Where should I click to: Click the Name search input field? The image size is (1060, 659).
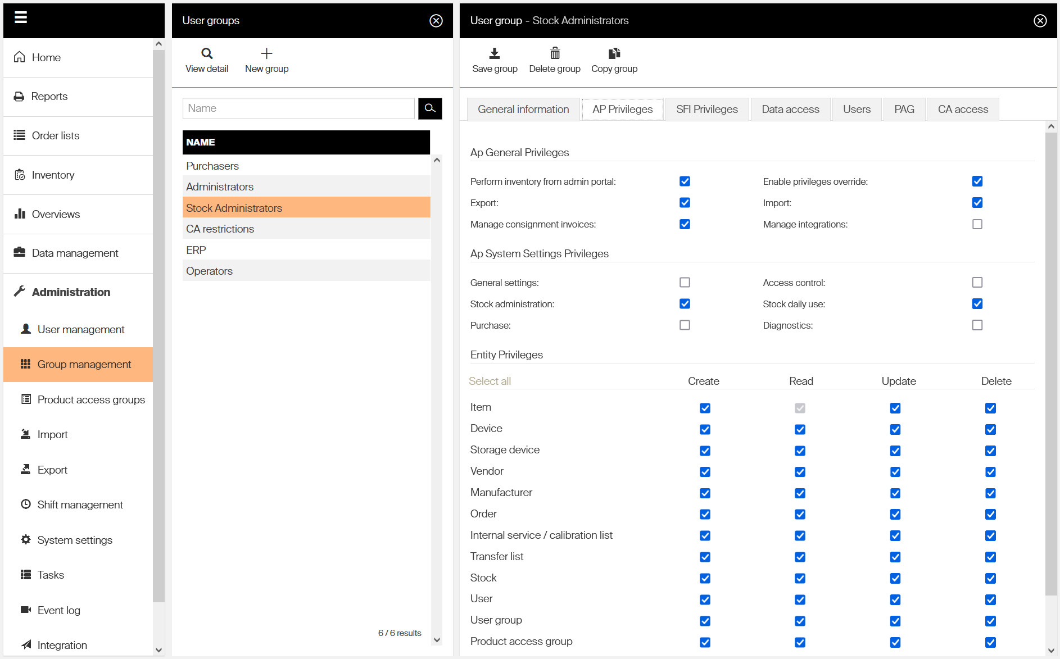click(x=298, y=108)
